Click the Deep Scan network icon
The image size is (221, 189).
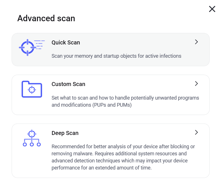32,138
